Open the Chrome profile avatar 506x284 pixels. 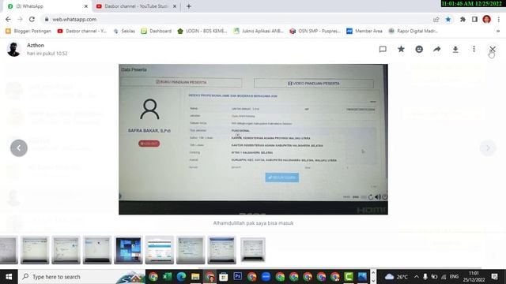487,19
